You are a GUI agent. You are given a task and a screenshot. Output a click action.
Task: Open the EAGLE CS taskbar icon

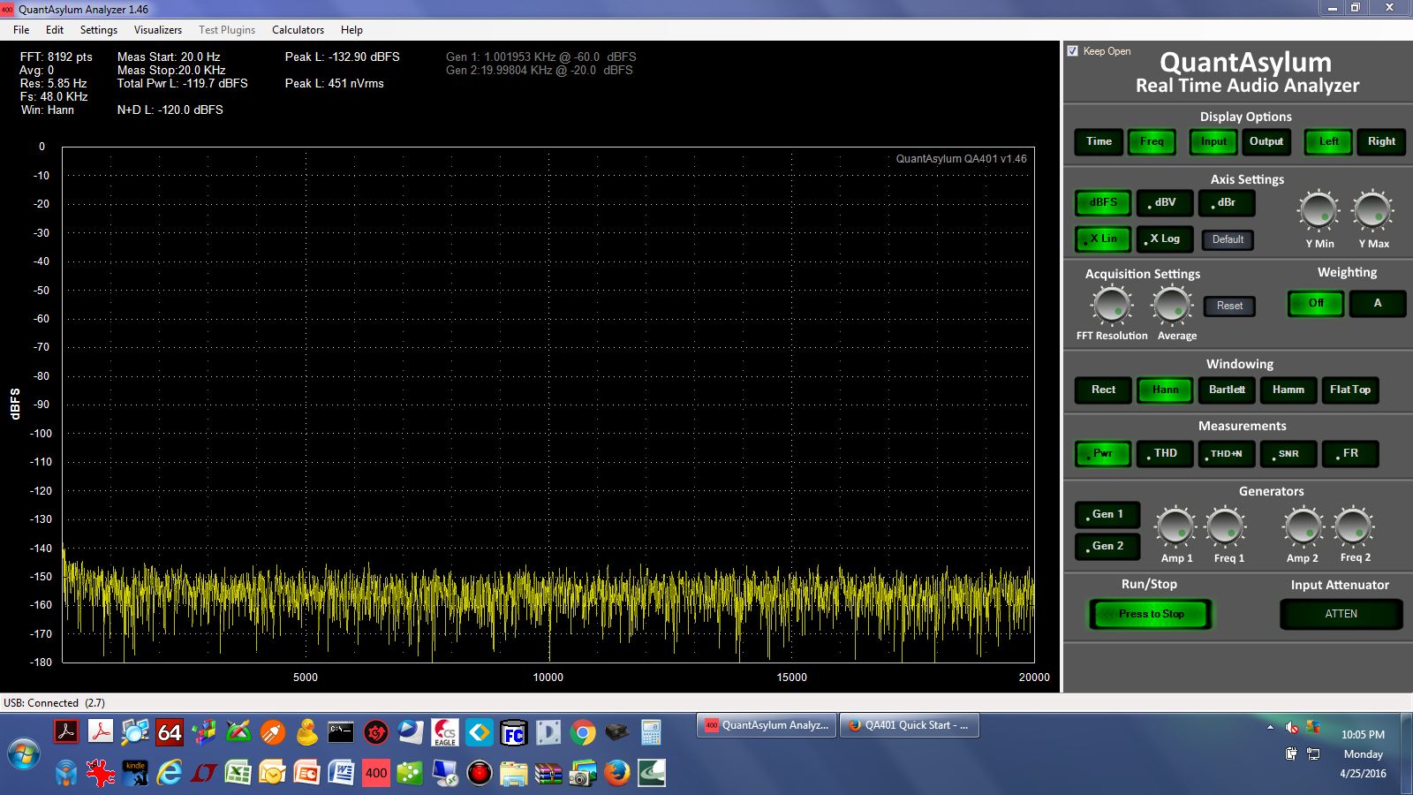point(444,732)
